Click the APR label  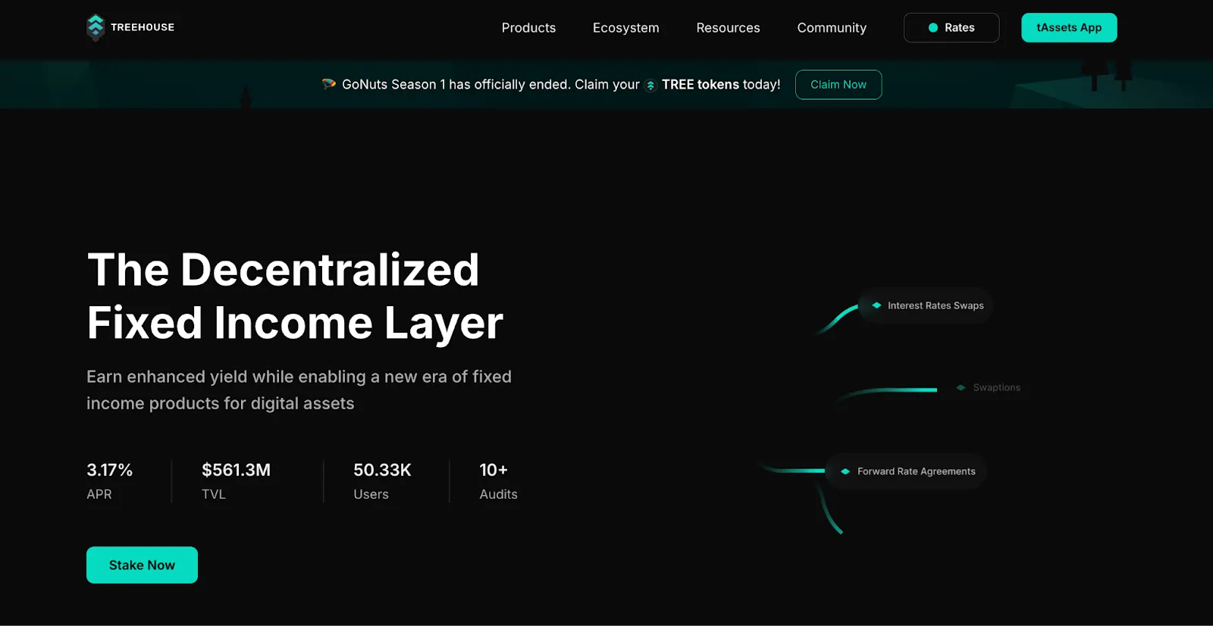(x=99, y=494)
